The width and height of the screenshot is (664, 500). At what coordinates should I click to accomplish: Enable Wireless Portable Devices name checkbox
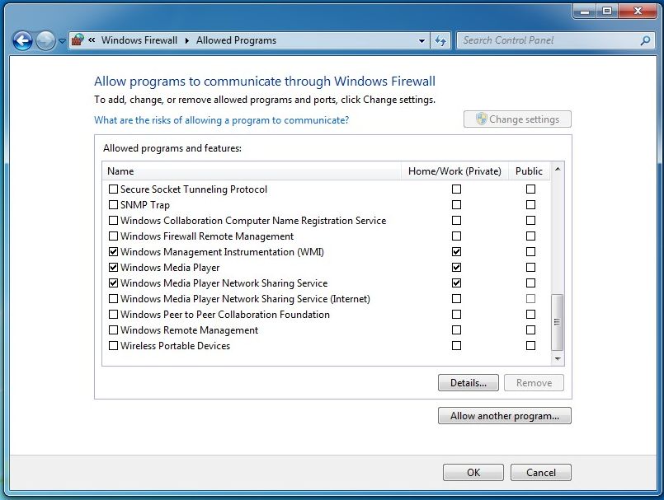[x=113, y=346]
